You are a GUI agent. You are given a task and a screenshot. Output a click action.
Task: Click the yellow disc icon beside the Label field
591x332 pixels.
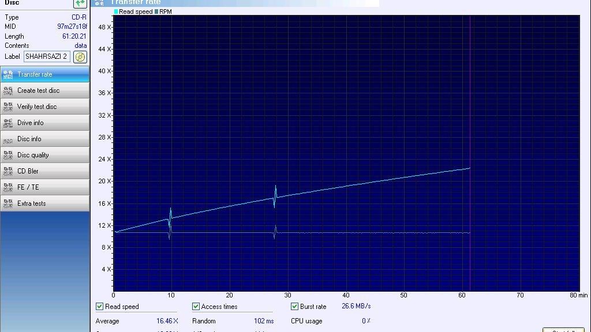coord(80,56)
